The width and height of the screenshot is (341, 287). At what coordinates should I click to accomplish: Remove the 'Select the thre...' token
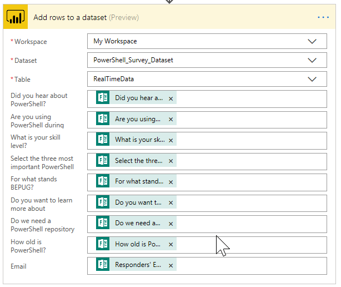(171, 161)
